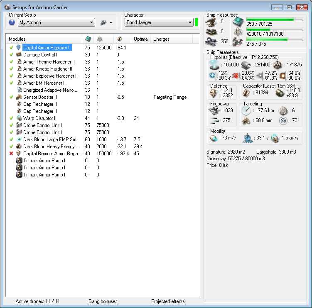
Task: Click the green character skill indicator bar
Action: coord(197,22)
